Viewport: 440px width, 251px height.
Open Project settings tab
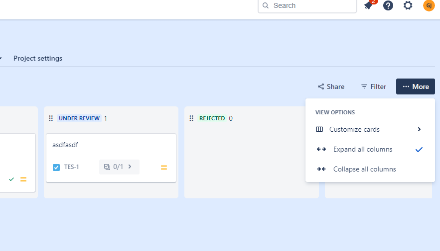(x=38, y=58)
